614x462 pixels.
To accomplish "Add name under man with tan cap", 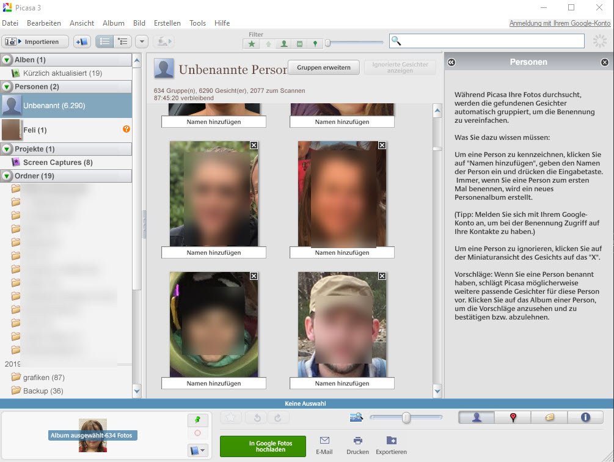I will tap(342, 383).
